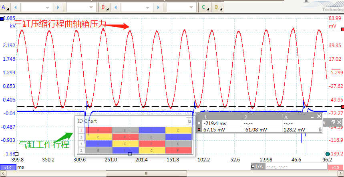
Task: Increase Channel B range with right arrow
Action: click(x=158, y=8)
